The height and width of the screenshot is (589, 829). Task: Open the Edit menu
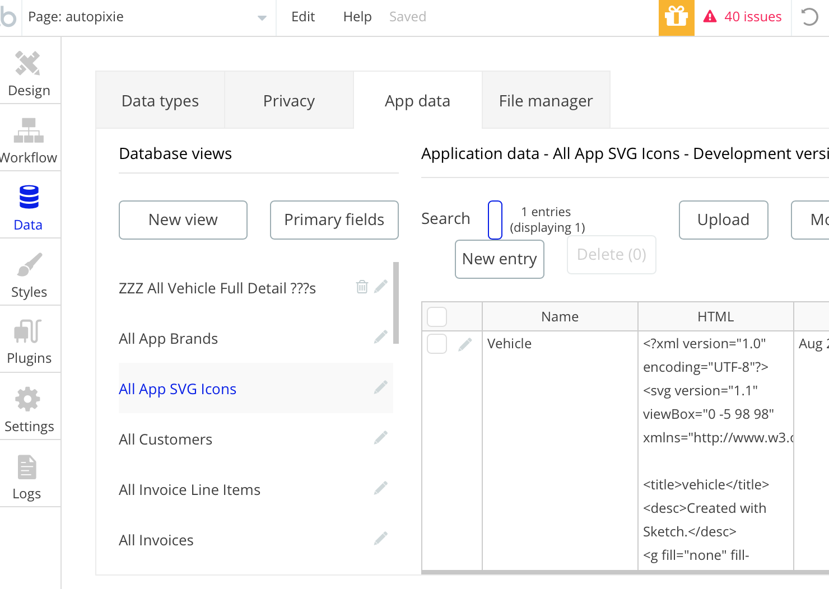(x=303, y=17)
